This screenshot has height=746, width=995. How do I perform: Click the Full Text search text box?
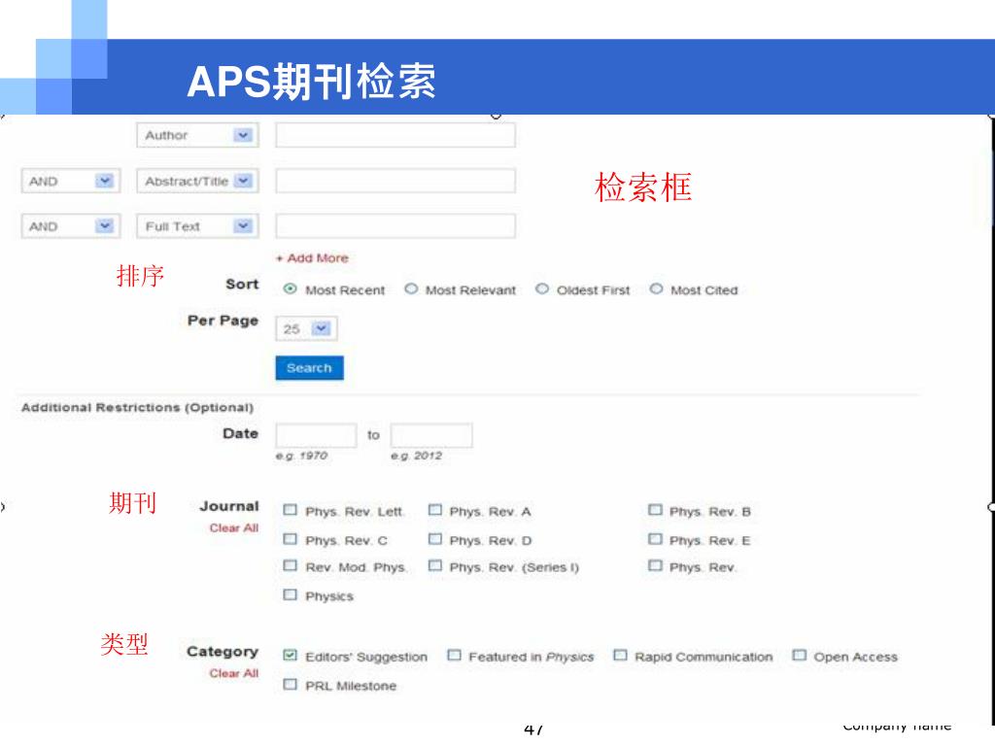point(395,225)
